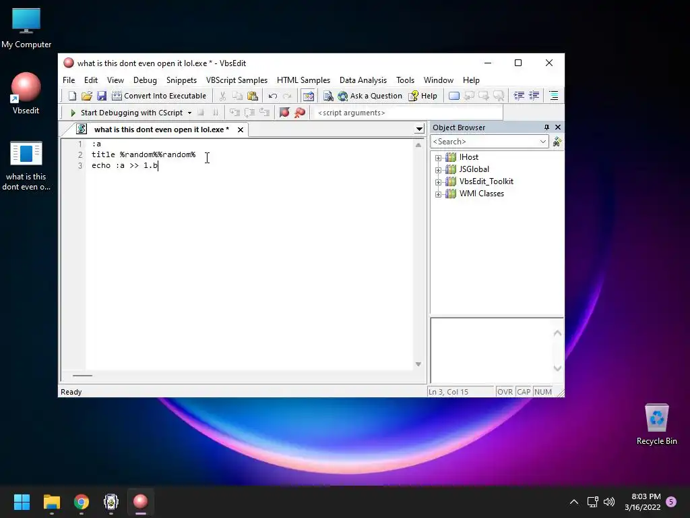Click line 2 'title %random%%random%' text
Viewport: 690px width, 518px height.
[144, 154]
